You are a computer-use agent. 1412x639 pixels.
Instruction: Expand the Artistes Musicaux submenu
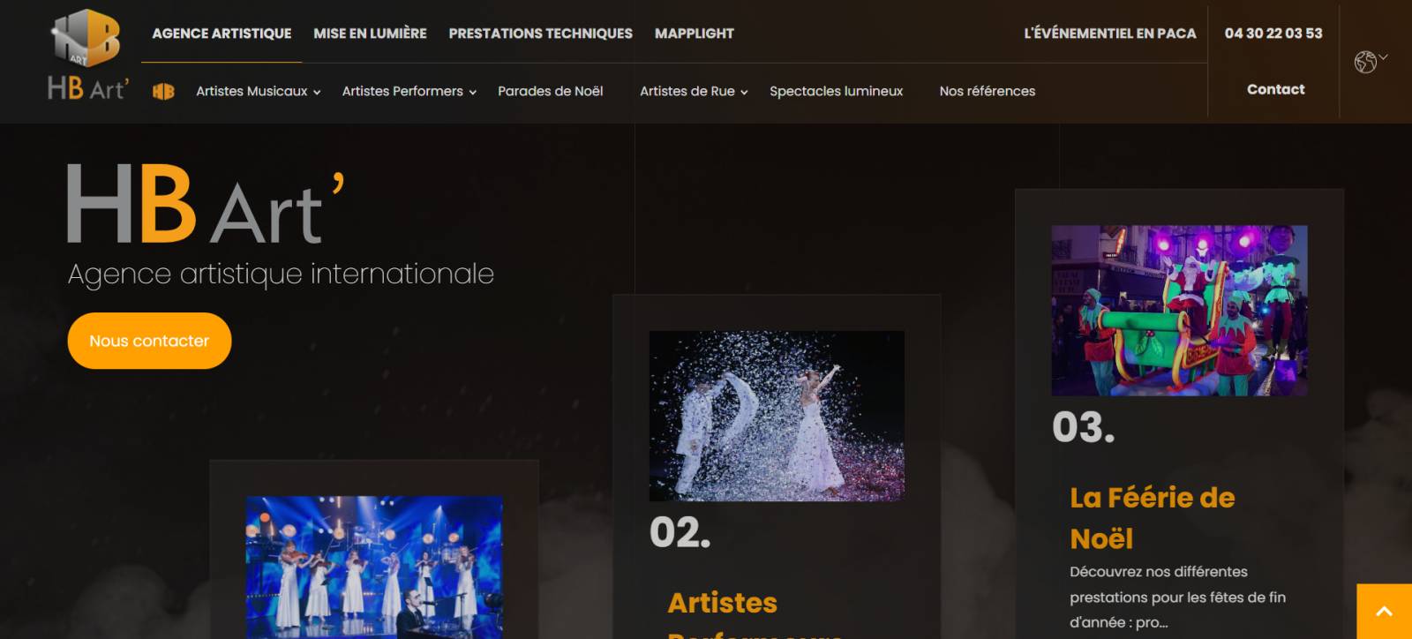[x=258, y=91]
